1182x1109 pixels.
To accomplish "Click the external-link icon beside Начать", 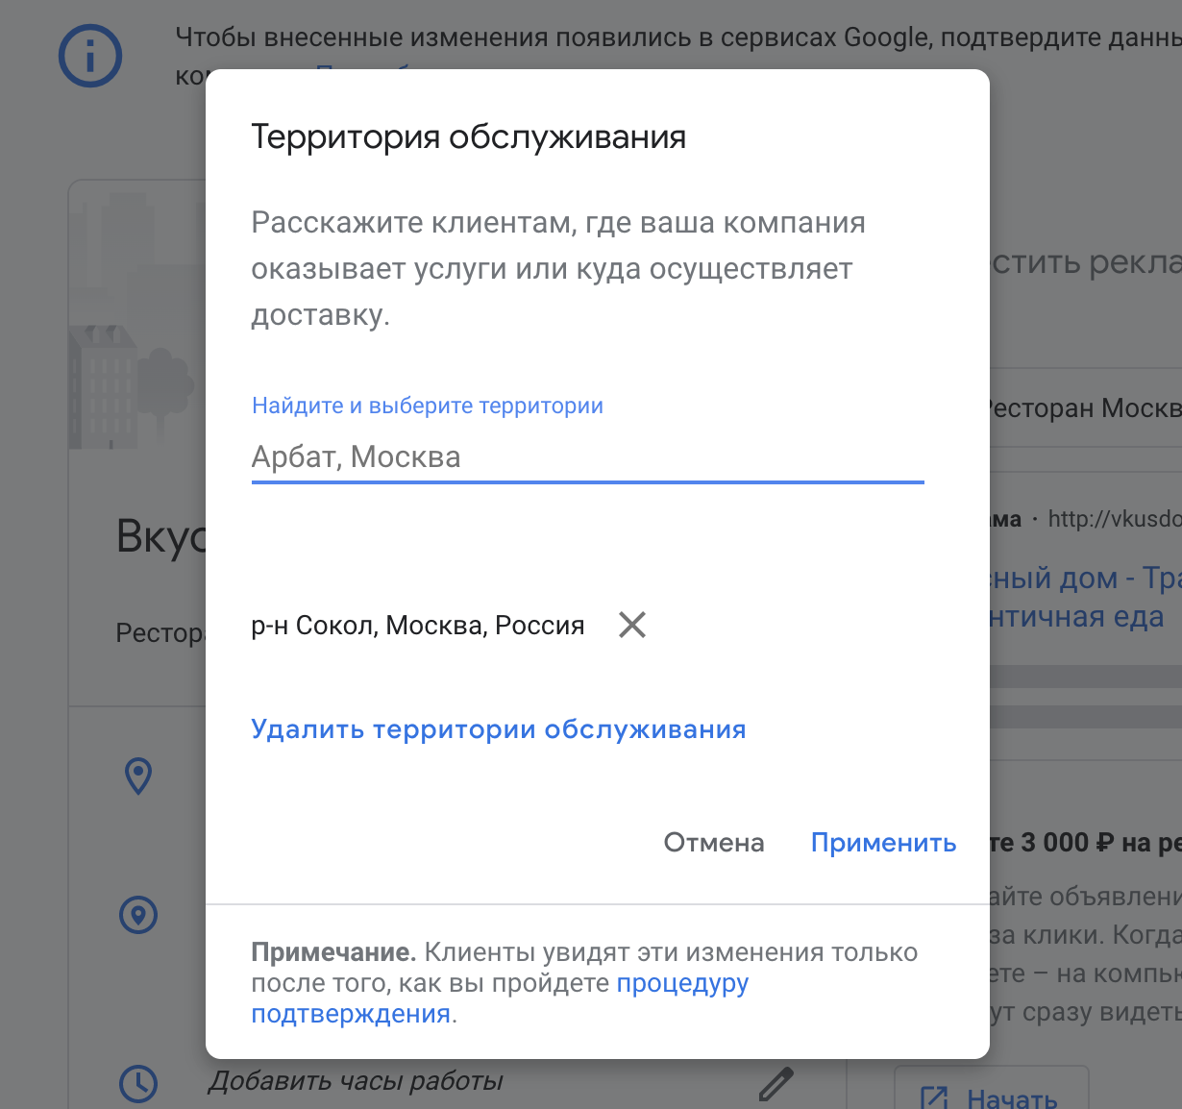I will 934,1097.
